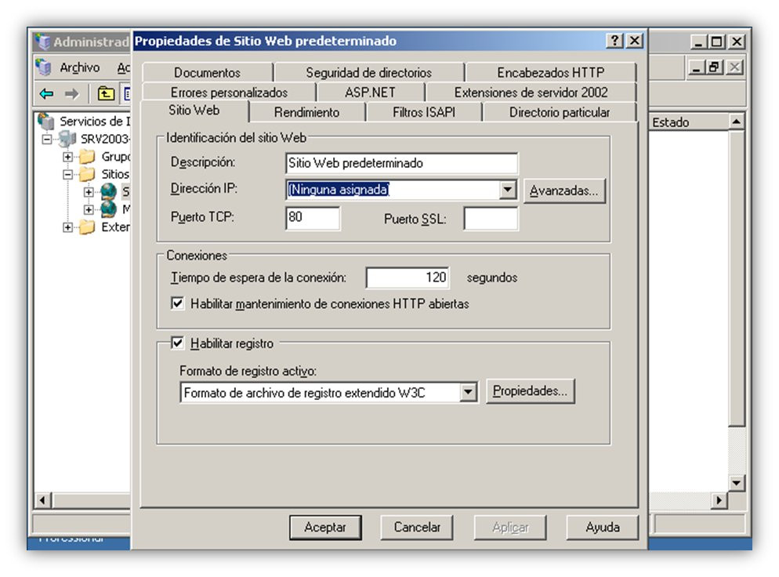Image resolution: width=779 pixels, height=577 pixels.
Task: Click the Ayuda button
Action: [602, 528]
